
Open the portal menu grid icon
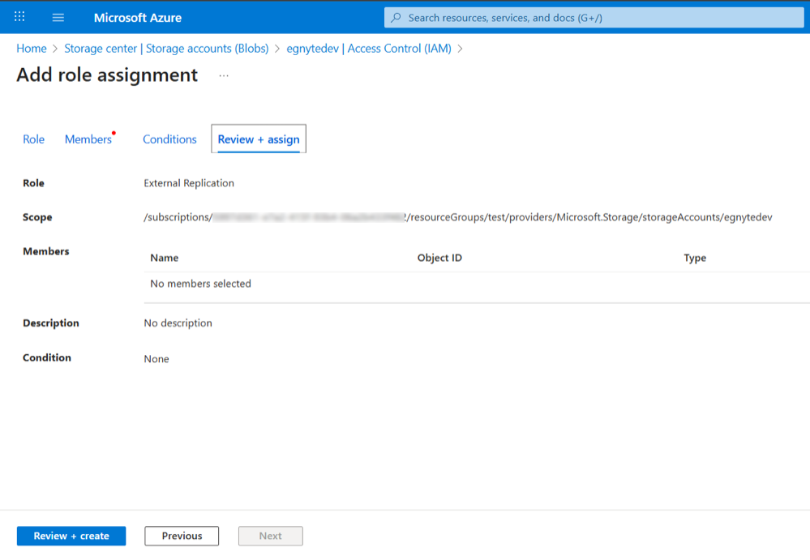18,16
